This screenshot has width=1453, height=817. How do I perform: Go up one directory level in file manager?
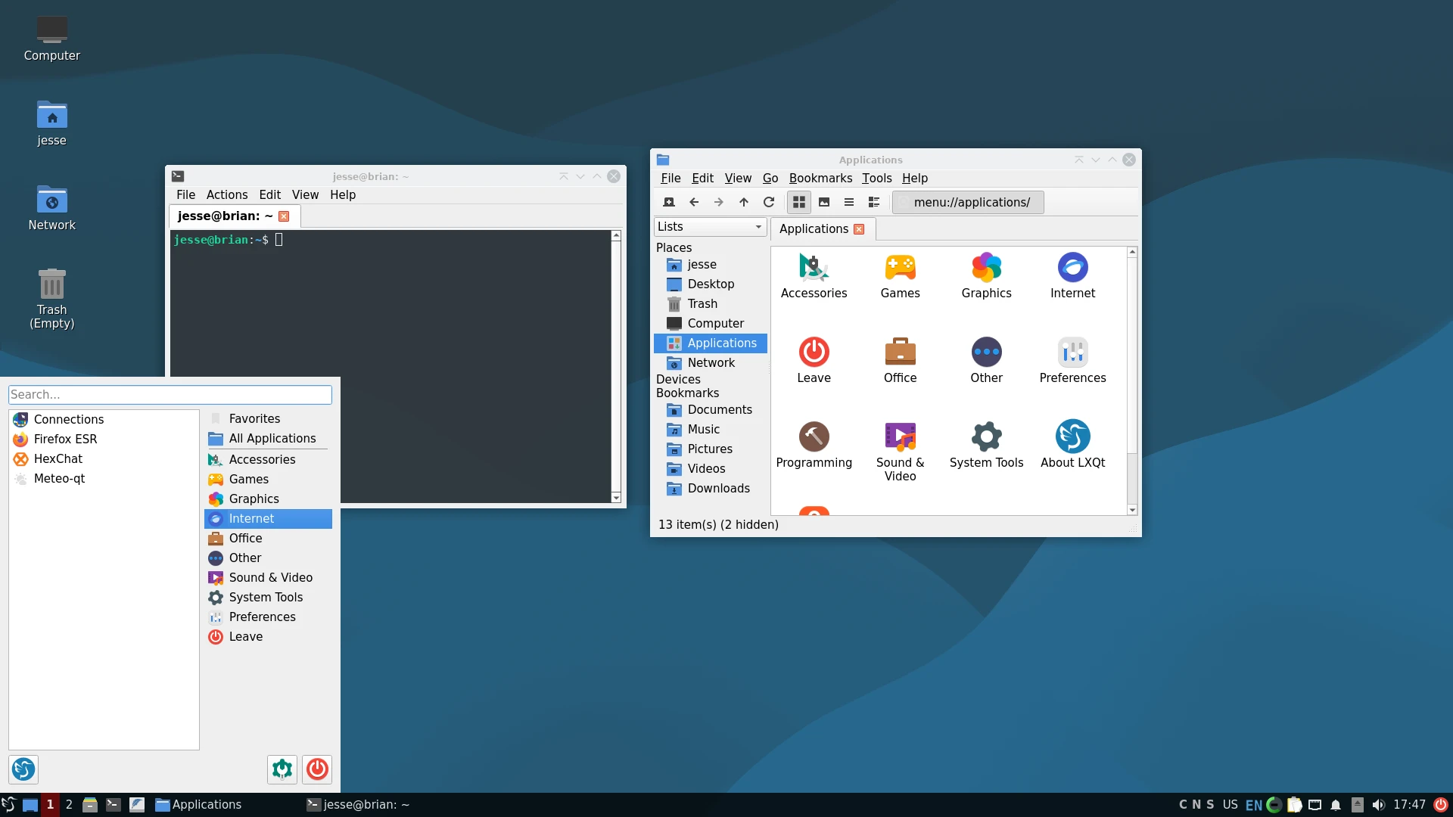coord(743,202)
